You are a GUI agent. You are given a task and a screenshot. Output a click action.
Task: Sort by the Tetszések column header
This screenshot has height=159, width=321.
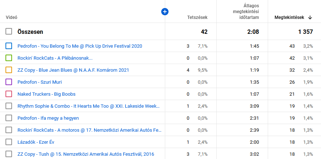pos(197,17)
